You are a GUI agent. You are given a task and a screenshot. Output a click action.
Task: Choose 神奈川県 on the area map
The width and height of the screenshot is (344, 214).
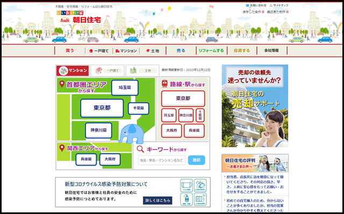coord(98,130)
